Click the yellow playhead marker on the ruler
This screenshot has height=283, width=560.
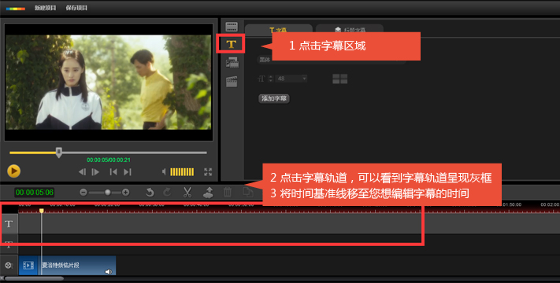(x=42, y=211)
